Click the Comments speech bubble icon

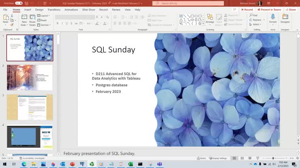[235, 10]
